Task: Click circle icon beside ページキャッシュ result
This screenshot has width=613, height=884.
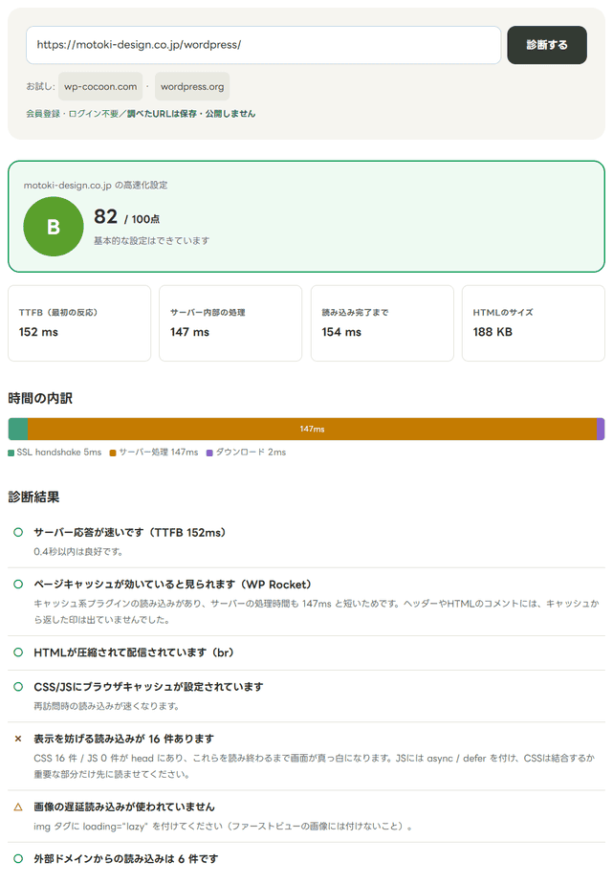Action: click(x=18, y=584)
